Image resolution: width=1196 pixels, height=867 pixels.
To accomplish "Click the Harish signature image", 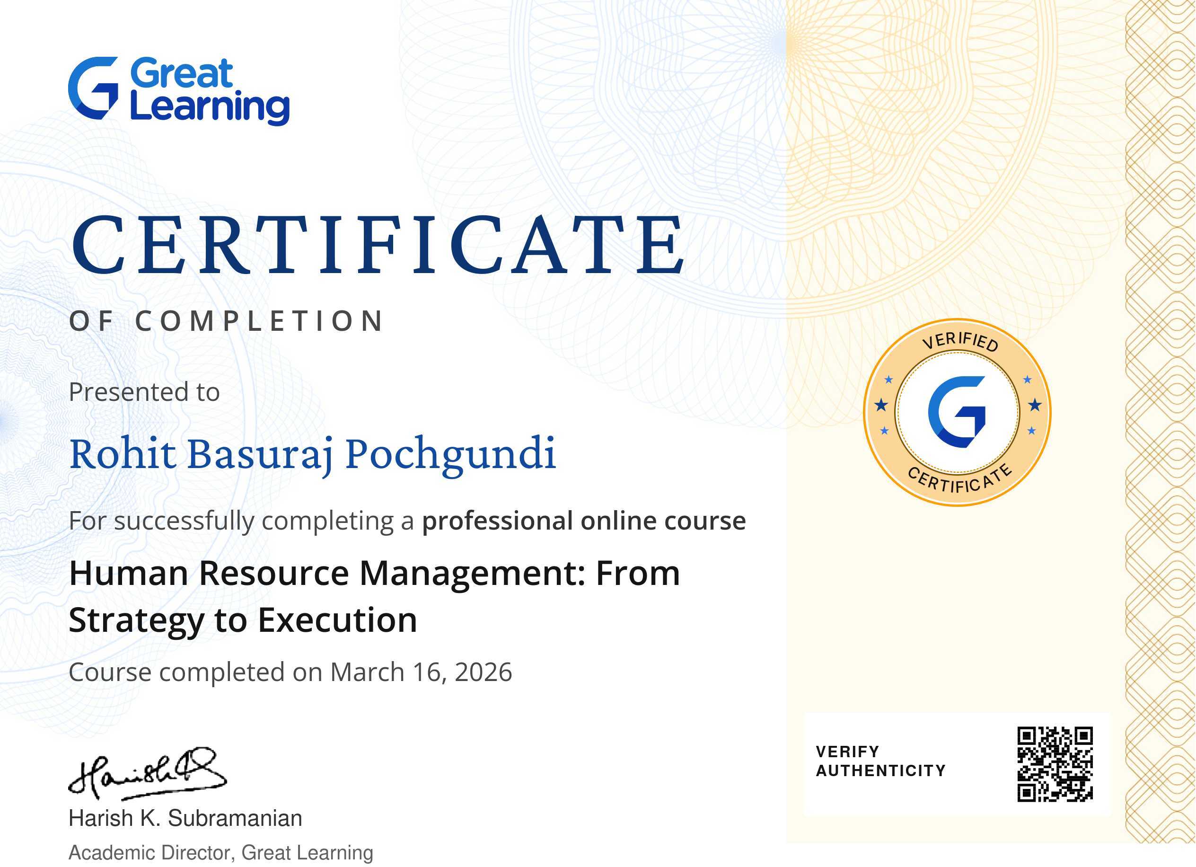I will [x=148, y=774].
